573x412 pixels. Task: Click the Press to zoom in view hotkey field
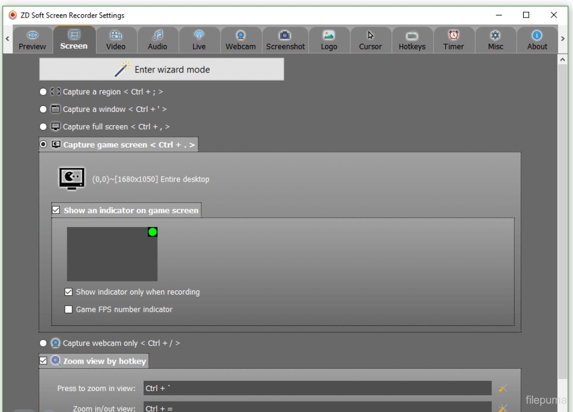click(317, 388)
